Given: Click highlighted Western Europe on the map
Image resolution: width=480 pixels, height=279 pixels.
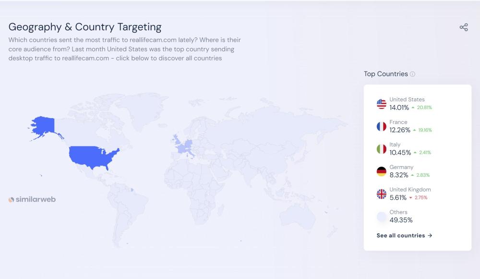Looking at the screenshot, I should (x=184, y=145).
